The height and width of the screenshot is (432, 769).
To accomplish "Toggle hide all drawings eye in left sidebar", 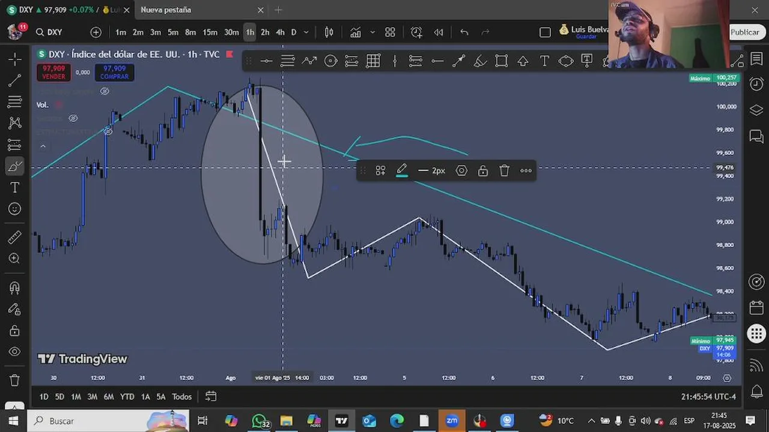I will [15, 352].
